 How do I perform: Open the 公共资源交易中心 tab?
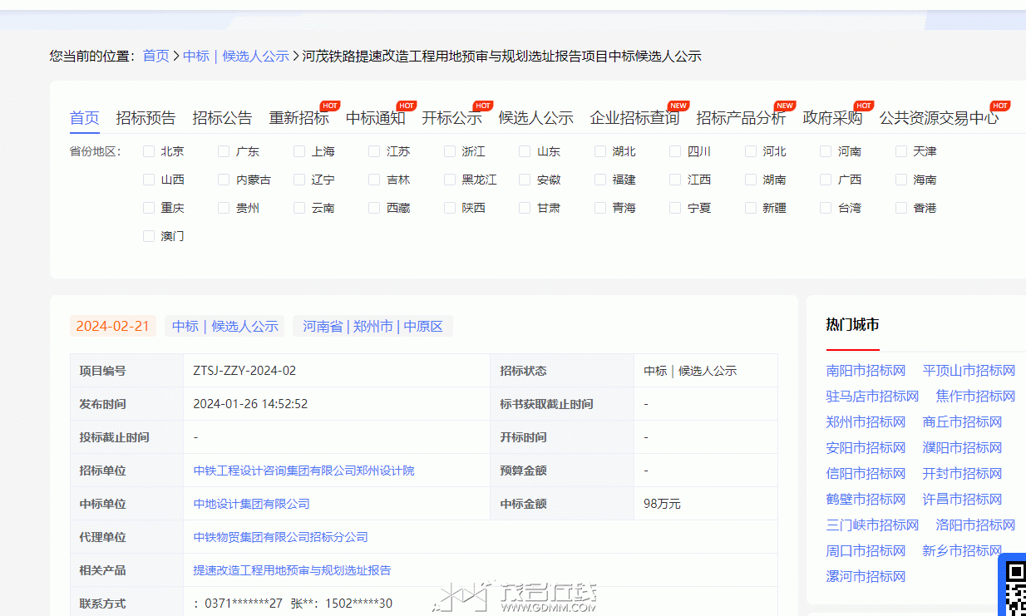tap(940, 118)
